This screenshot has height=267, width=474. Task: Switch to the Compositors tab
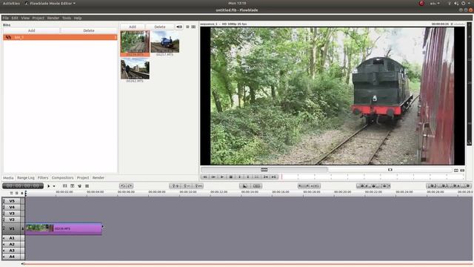(x=62, y=178)
